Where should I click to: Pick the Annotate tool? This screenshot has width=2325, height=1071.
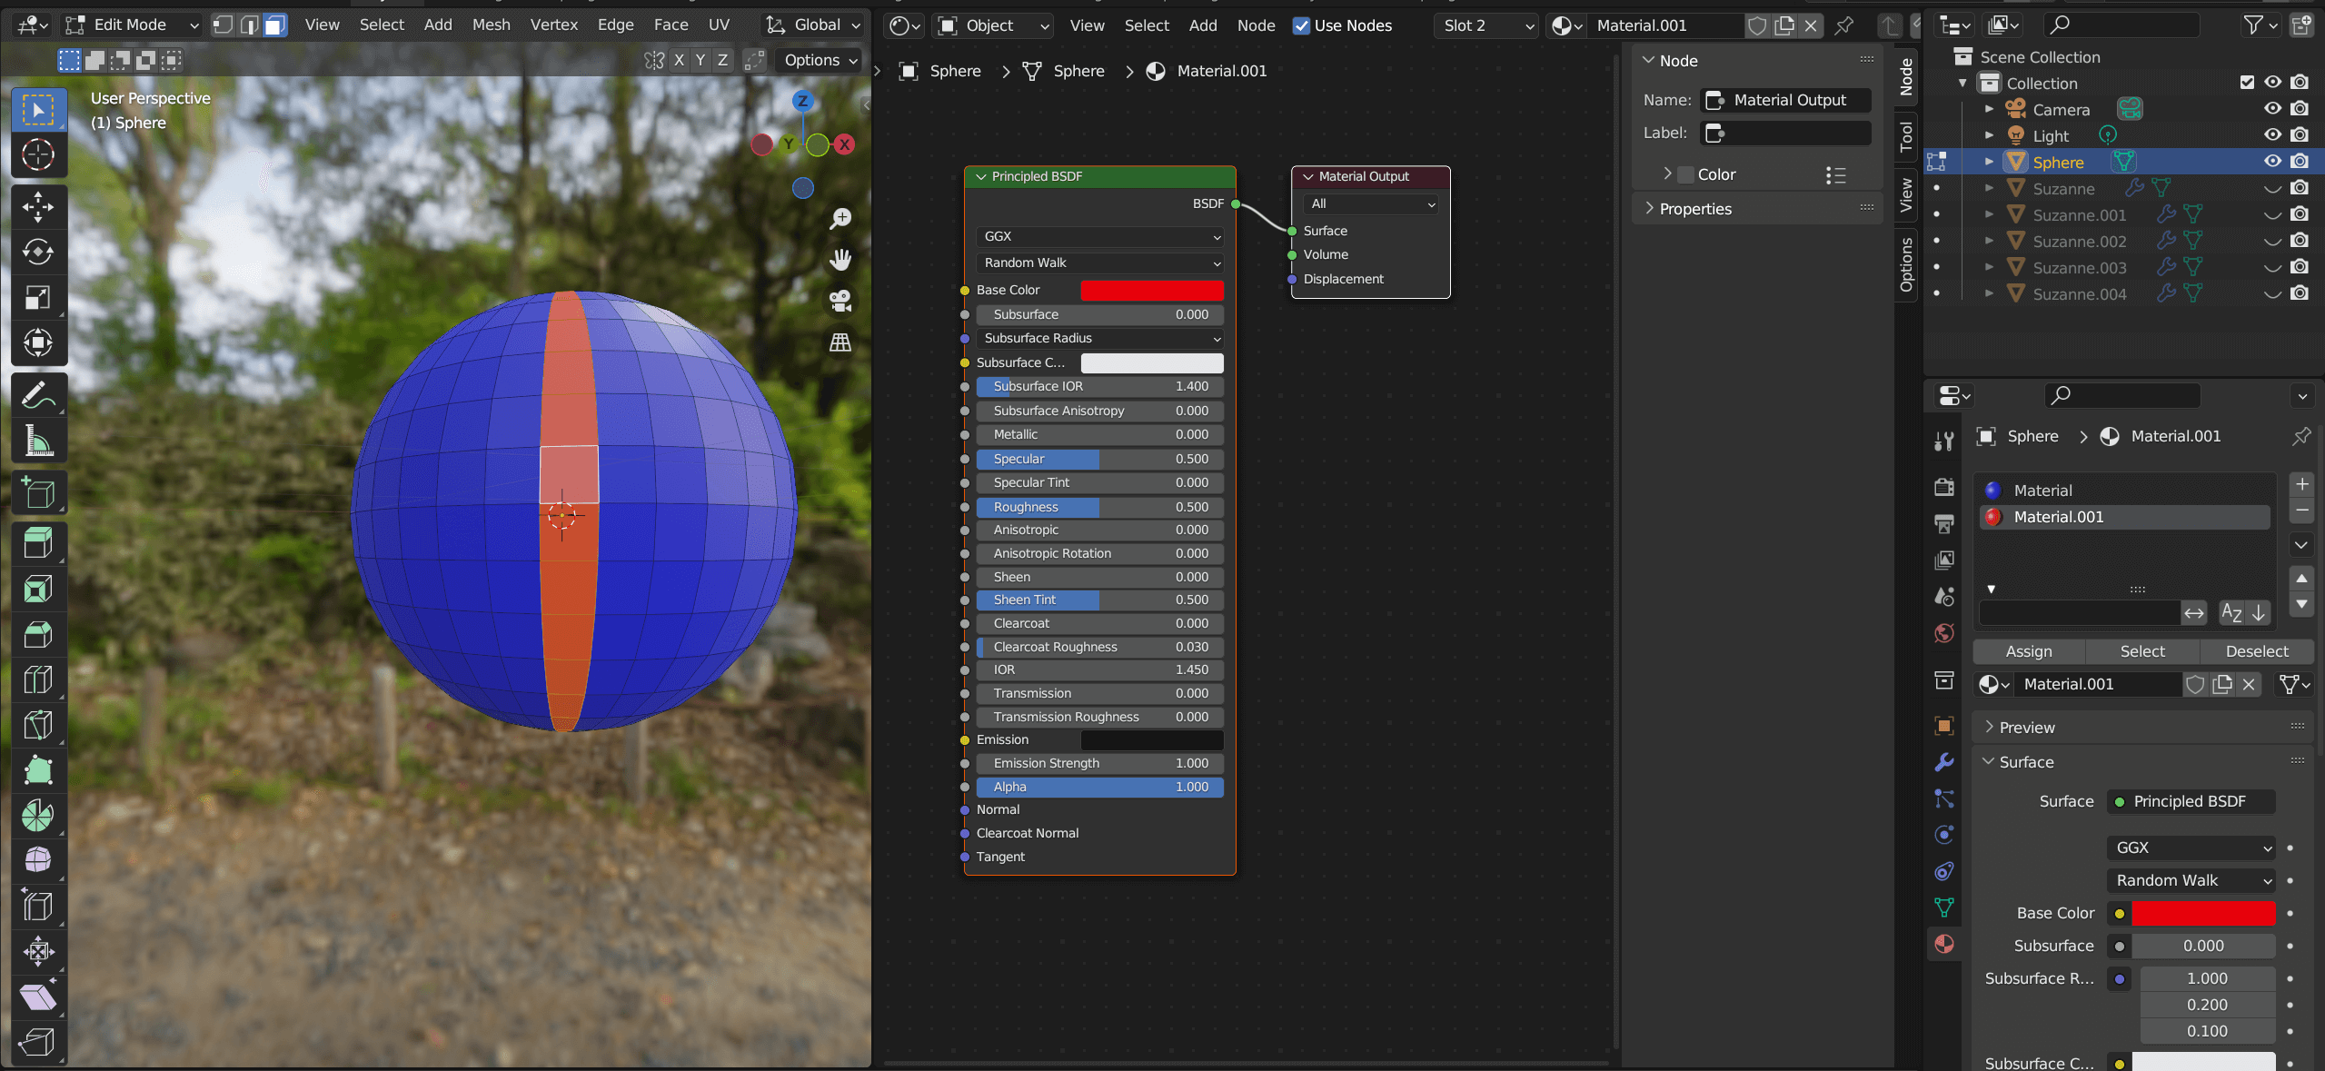(38, 395)
